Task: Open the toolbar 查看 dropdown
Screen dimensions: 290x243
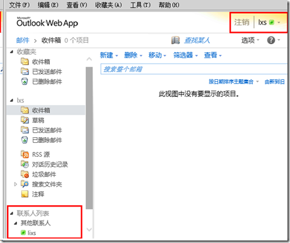Action: click(212, 55)
